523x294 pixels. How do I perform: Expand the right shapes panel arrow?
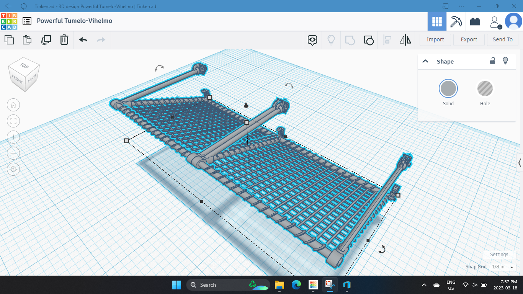click(x=520, y=163)
